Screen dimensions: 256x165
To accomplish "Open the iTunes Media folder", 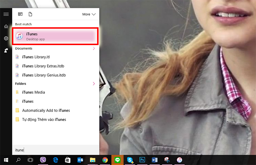I will 56,92.
